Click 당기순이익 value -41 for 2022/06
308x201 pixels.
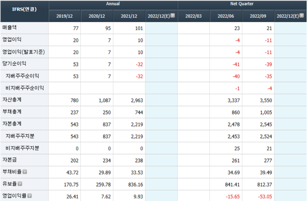pyautogui.click(x=236, y=64)
